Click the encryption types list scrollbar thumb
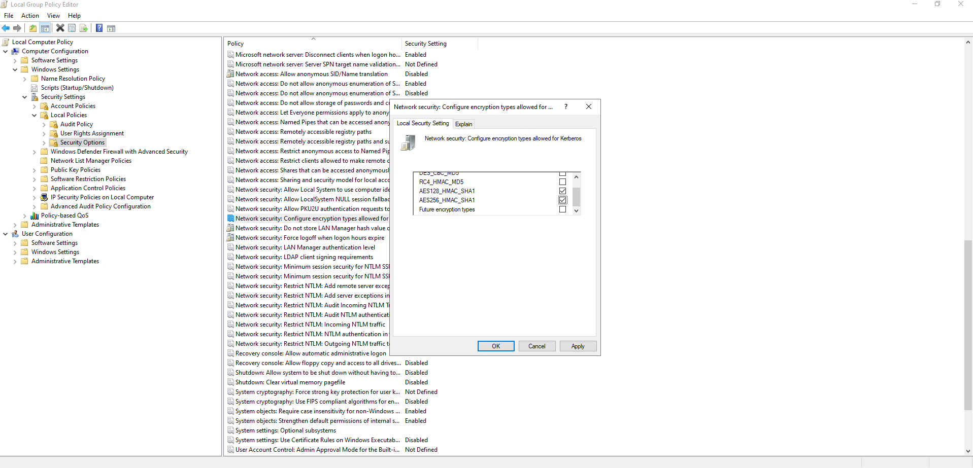The image size is (973, 468). point(576,196)
